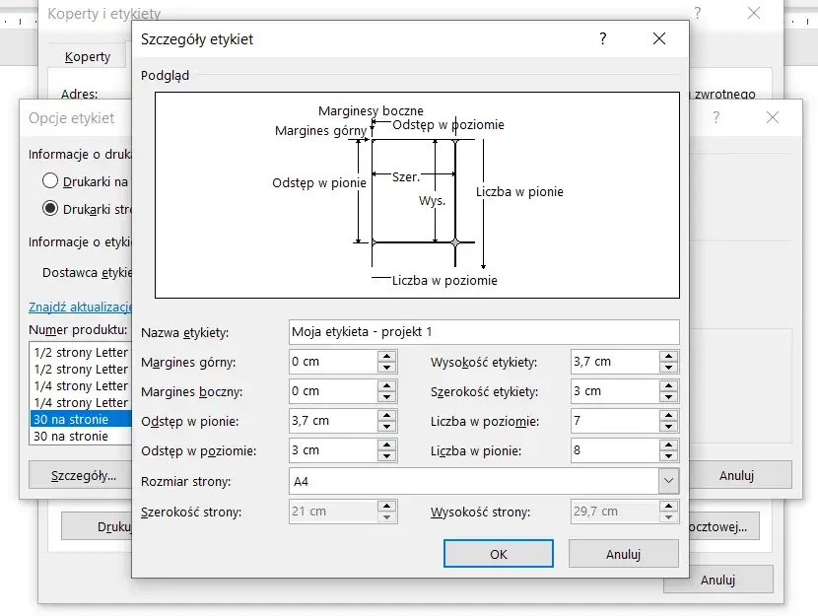Click the help question mark in Szczegóły etykiet
The width and height of the screenshot is (818, 616).
[x=603, y=38]
